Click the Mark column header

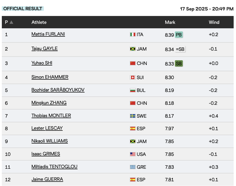[170, 22]
